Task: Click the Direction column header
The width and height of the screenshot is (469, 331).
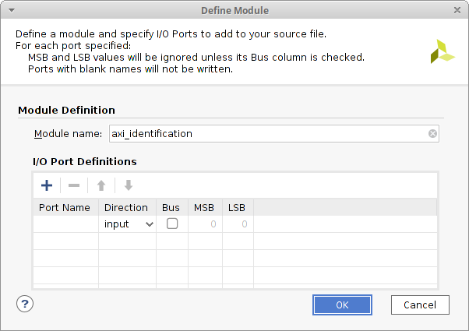Action: tap(126, 207)
